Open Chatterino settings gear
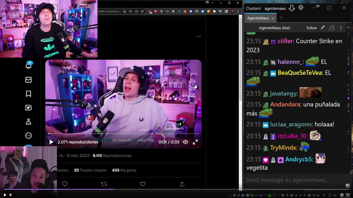This screenshot has height=198, width=353. point(301,8)
